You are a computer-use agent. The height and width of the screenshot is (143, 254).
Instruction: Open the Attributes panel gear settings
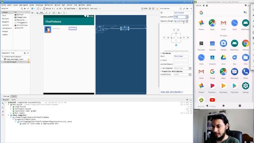(x=187, y=8)
